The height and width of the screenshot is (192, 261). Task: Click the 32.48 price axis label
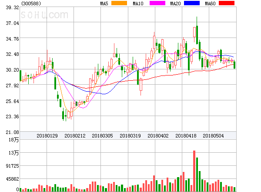12,54
